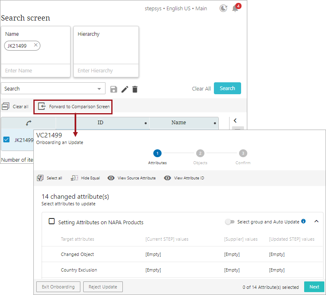Go to step 3 Confirm

pos(243,153)
